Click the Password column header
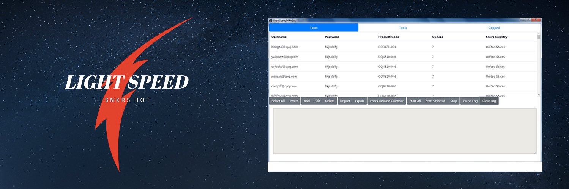Viewport: 569px width, 189px height. (332, 37)
